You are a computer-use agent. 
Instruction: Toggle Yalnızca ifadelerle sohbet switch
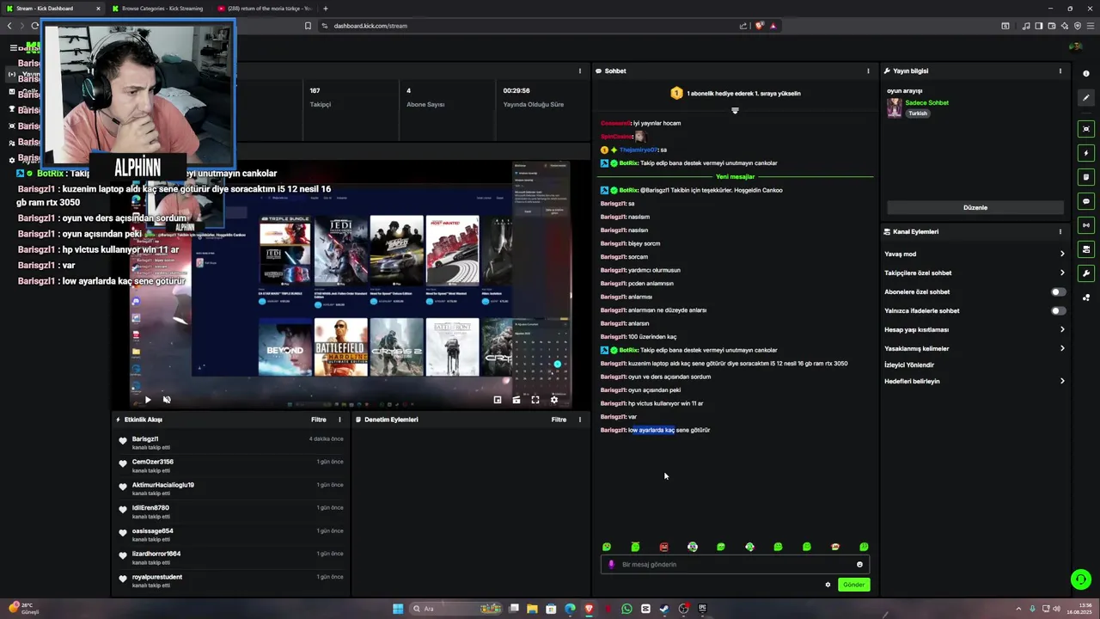pos(1059,310)
